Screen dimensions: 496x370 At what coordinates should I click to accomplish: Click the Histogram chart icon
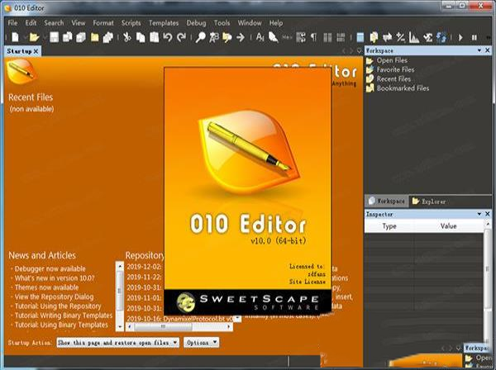click(x=414, y=37)
